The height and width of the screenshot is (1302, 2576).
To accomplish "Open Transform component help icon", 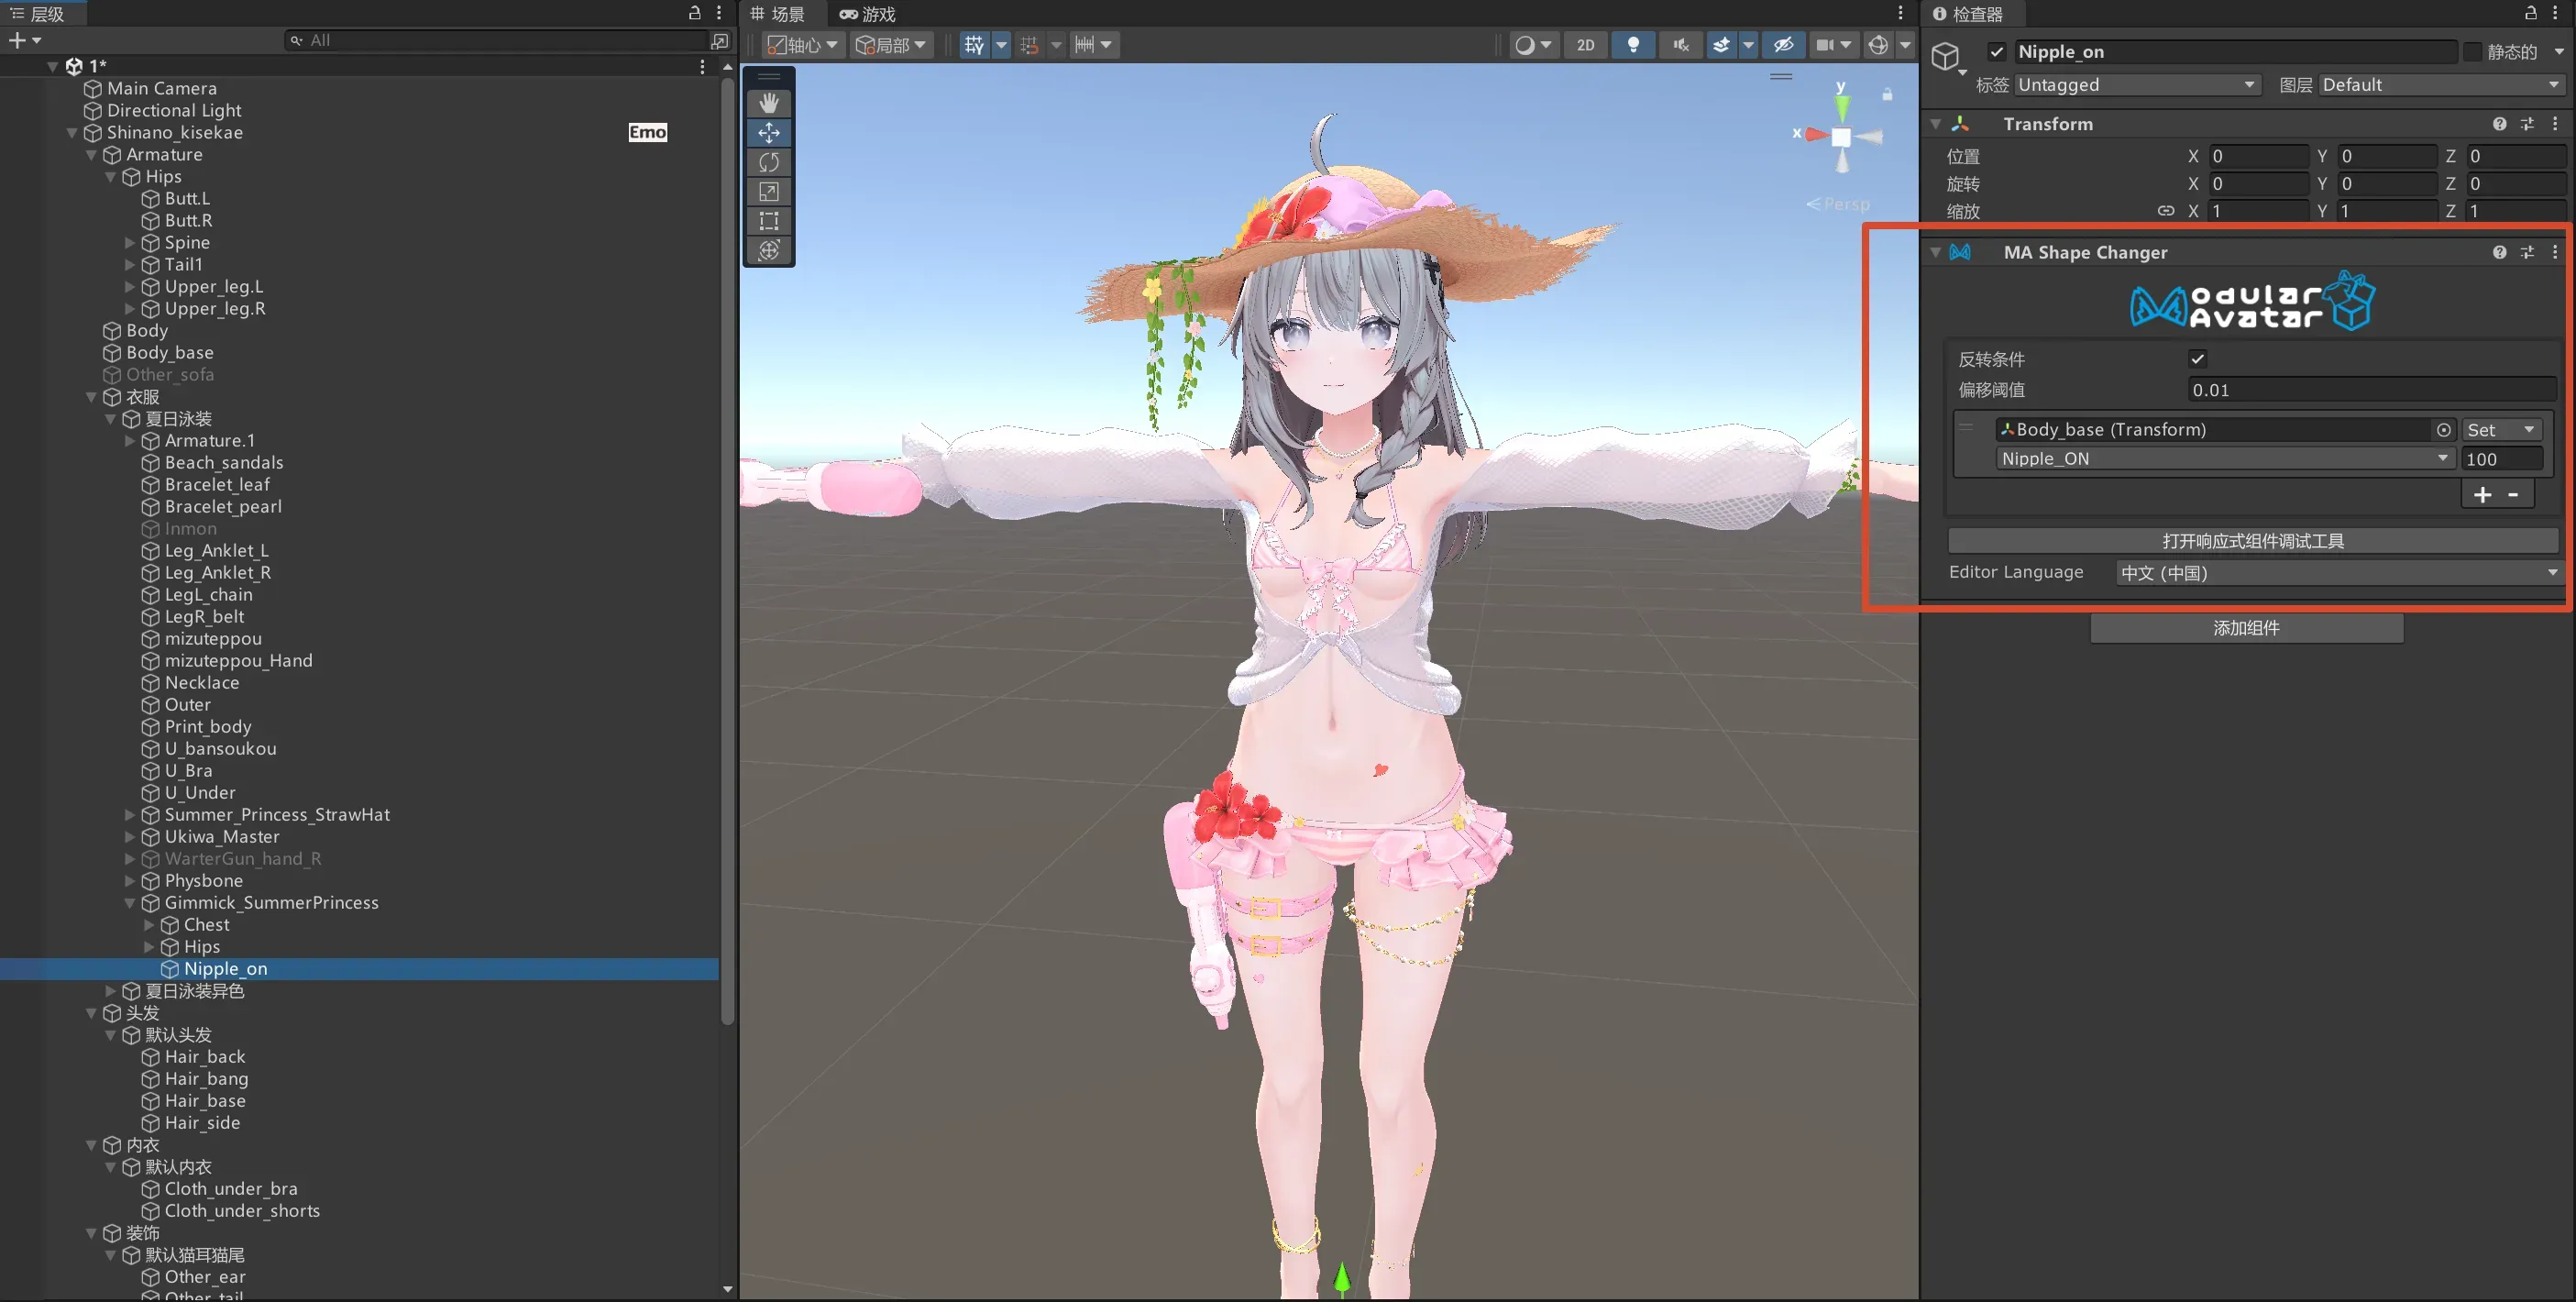I will pos(2500,123).
